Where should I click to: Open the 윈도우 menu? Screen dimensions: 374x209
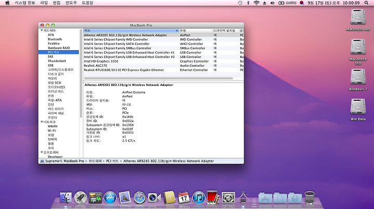[71, 3]
